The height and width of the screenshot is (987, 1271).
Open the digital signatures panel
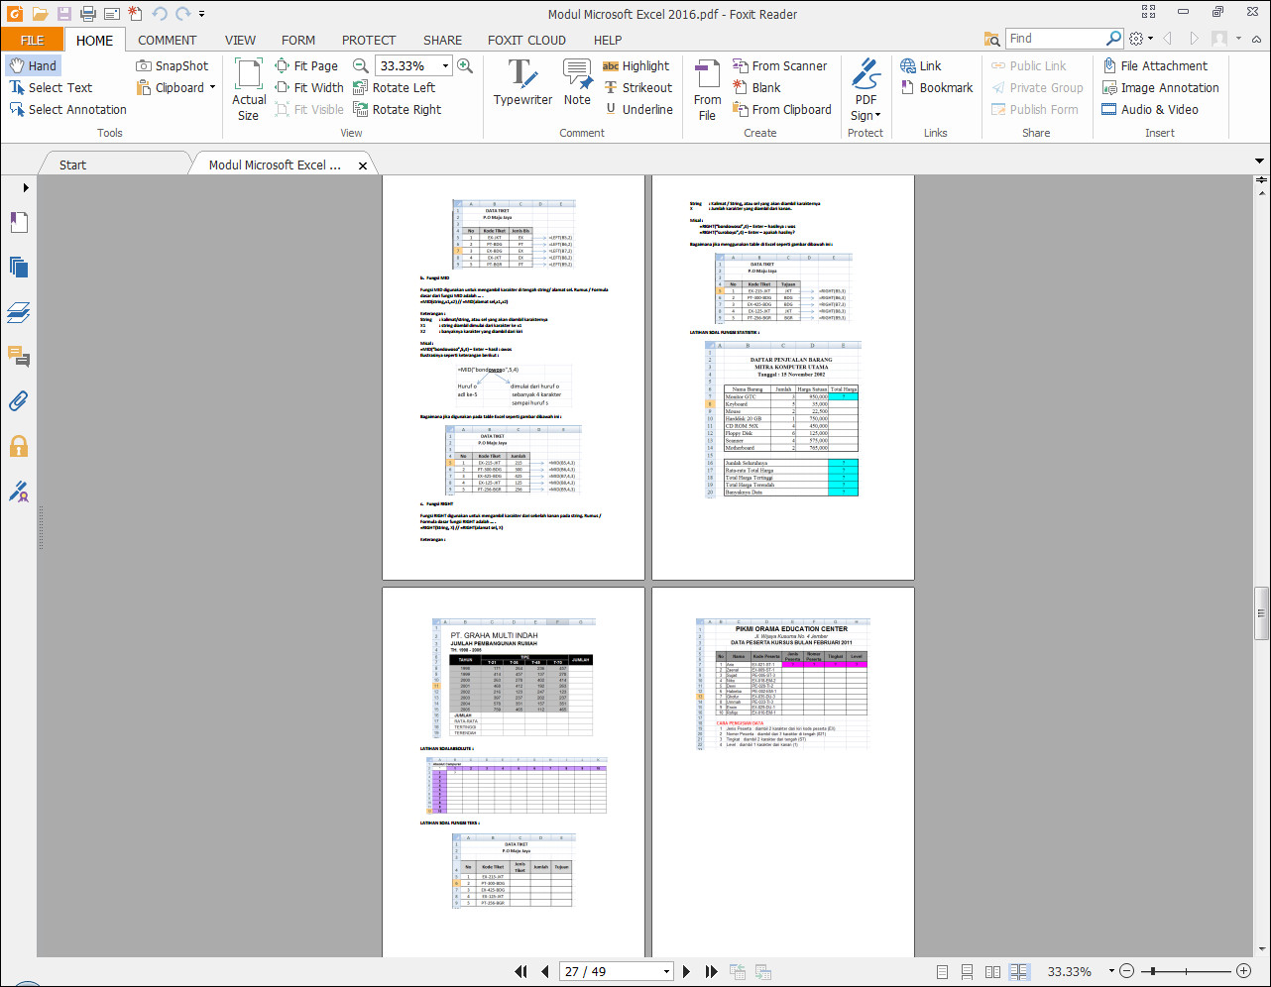tap(19, 491)
